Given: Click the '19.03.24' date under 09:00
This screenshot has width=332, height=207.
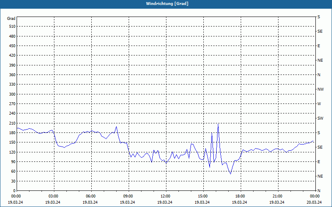Looking at the screenshot, I should click(127, 202).
